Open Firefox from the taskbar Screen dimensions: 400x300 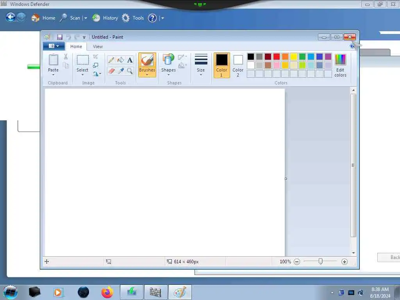click(x=107, y=292)
